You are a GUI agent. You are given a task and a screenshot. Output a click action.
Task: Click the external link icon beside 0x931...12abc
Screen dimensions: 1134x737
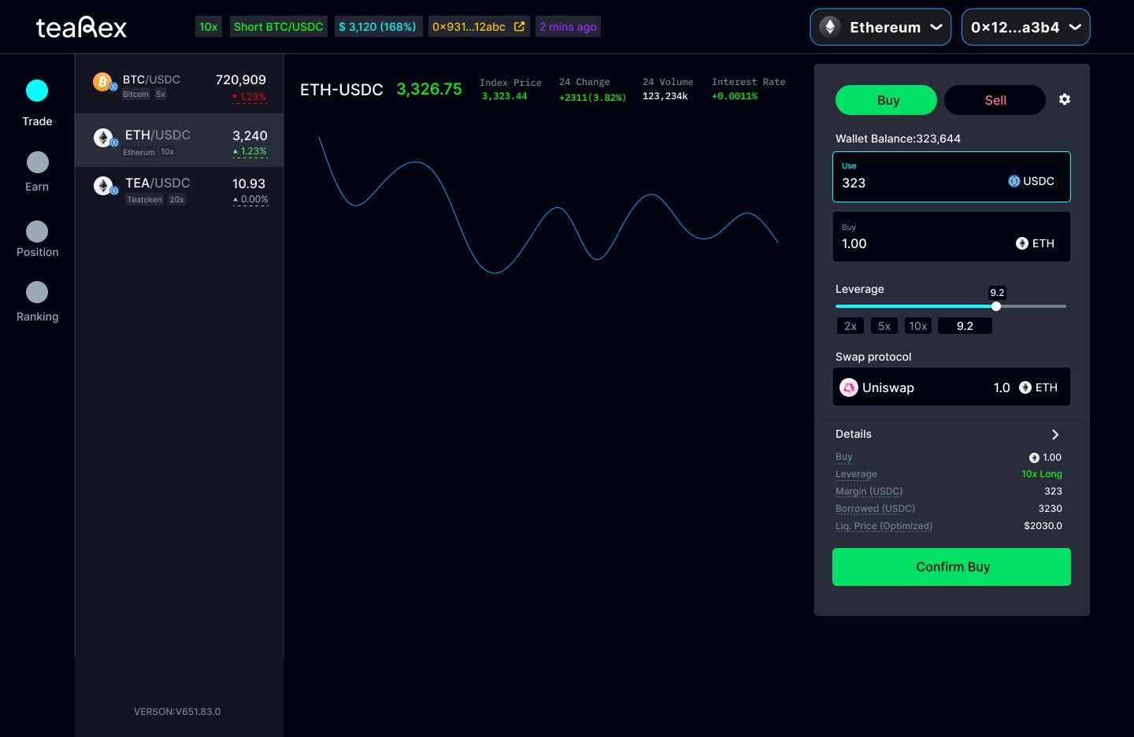click(519, 27)
